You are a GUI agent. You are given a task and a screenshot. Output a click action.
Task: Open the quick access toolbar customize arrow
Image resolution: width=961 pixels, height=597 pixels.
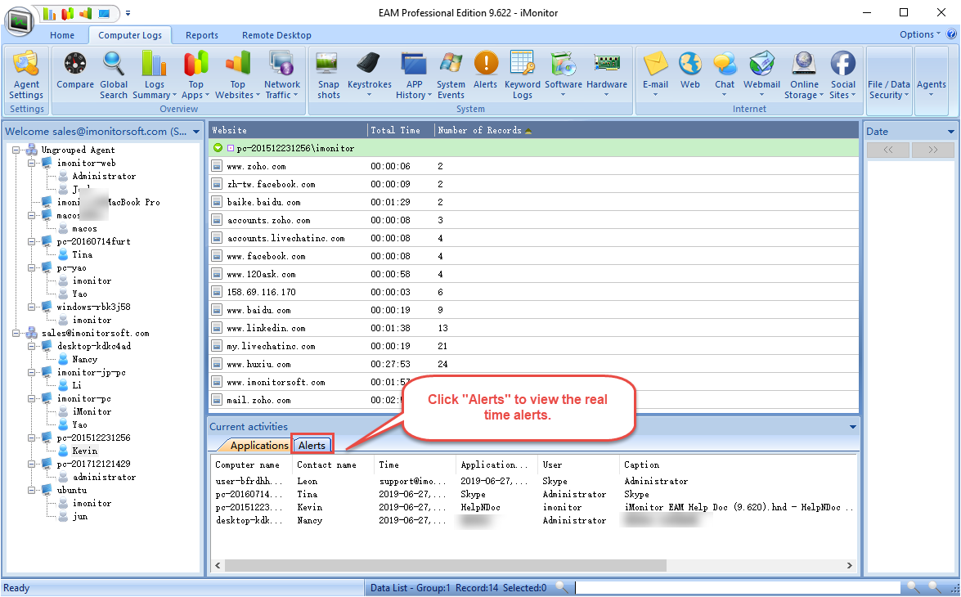pyautogui.click(x=128, y=13)
